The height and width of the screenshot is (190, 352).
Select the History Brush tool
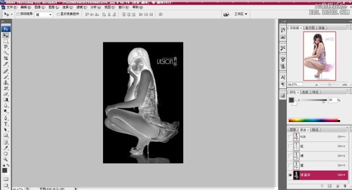6,88
